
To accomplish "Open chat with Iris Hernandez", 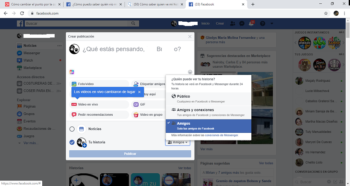I will (319, 152).
